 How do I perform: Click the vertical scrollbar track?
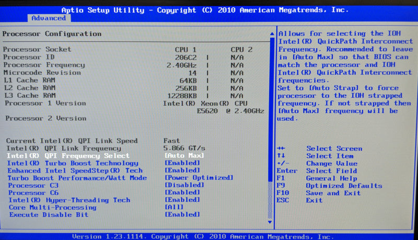271,128
